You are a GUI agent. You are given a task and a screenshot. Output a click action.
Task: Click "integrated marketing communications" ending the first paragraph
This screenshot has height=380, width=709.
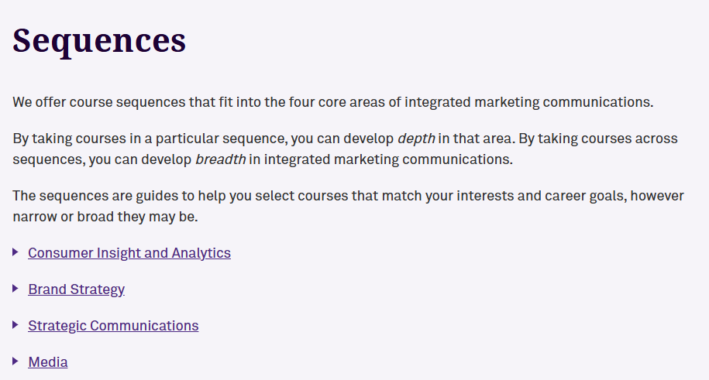coord(528,102)
